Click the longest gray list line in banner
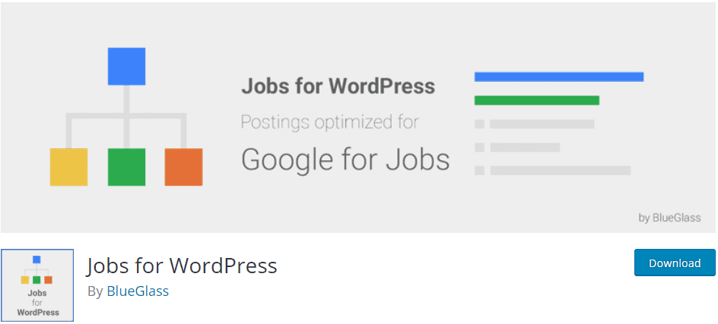This screenshot has height=324, width=718. coord(561,171)
